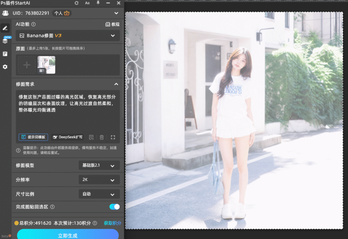This screenshot has height=239, width=348.
Task: Click the plus box to upload image
Action: (27, 65)
